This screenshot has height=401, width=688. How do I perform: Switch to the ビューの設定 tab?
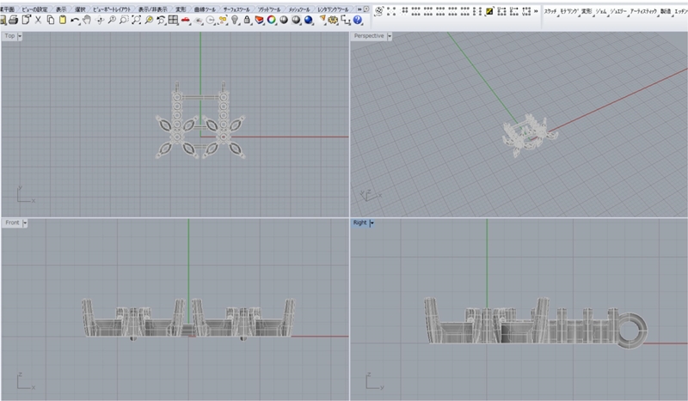coord(34,9)
